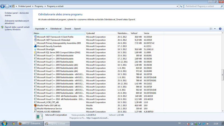Sort by the Verzia column header
Viewport: 224px width, 126px height.
[x=153, y=33]
